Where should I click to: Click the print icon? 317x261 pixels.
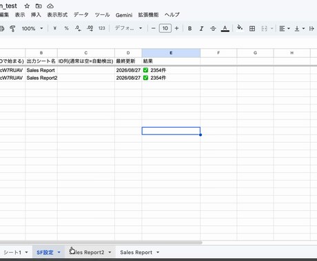2,28
